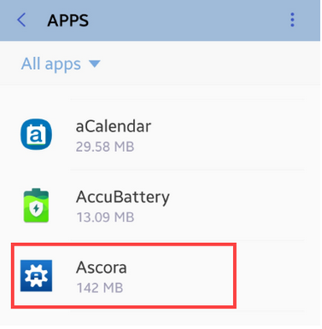Viewport: 322px width, 329px height.
Task: Tap the divider area above aCalendar
Action: (187, 99)
